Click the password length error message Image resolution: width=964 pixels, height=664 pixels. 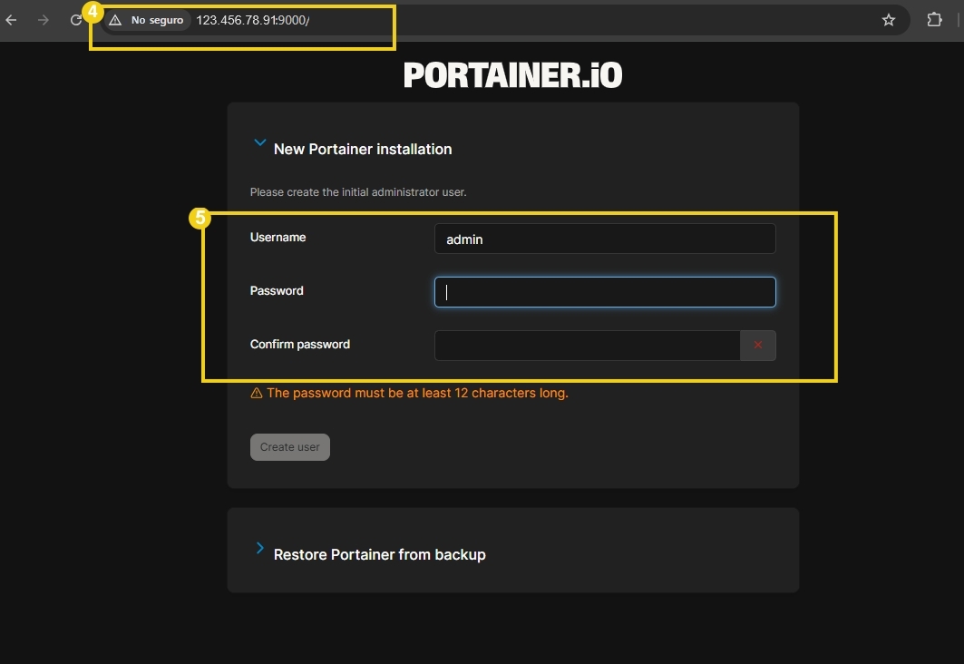coord(415,392)
